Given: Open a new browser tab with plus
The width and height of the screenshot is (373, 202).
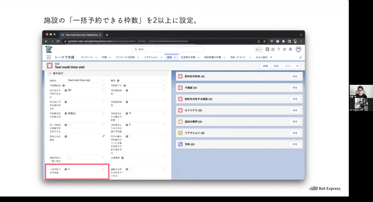Looking at the screenshot, I should point(107,35).
